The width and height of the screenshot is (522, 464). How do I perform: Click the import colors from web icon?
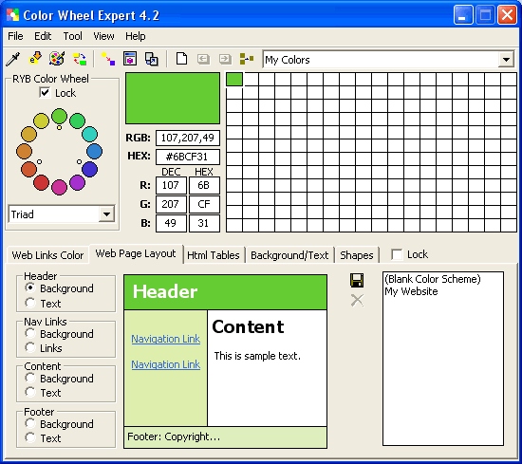(x=35, y=59)
